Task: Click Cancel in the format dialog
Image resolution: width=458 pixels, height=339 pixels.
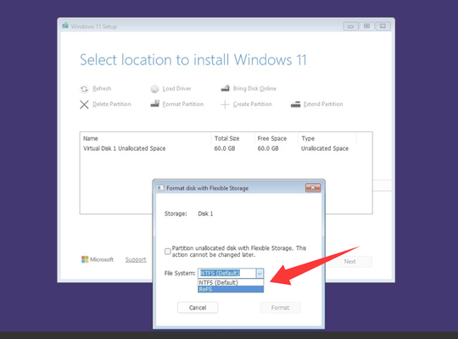Action: pyautogui.click(x=198, y=308)
